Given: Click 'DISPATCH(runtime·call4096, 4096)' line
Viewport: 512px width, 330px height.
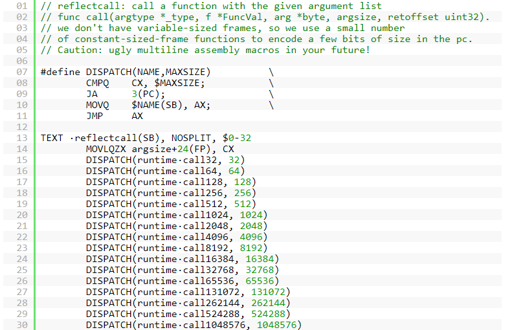Looking at the screenshot, I should (x=177, y=237).
